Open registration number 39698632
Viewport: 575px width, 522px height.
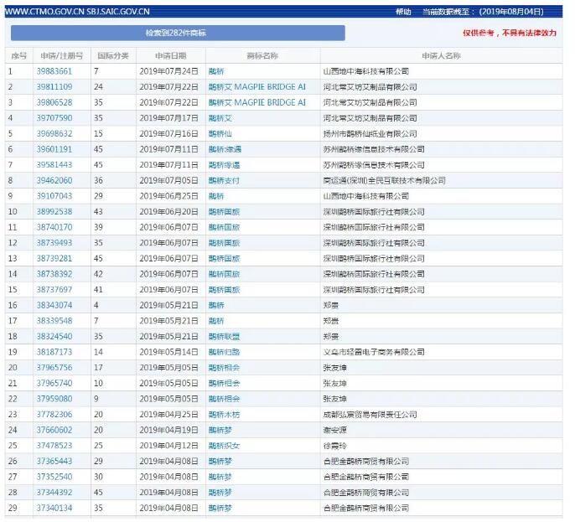54,134
